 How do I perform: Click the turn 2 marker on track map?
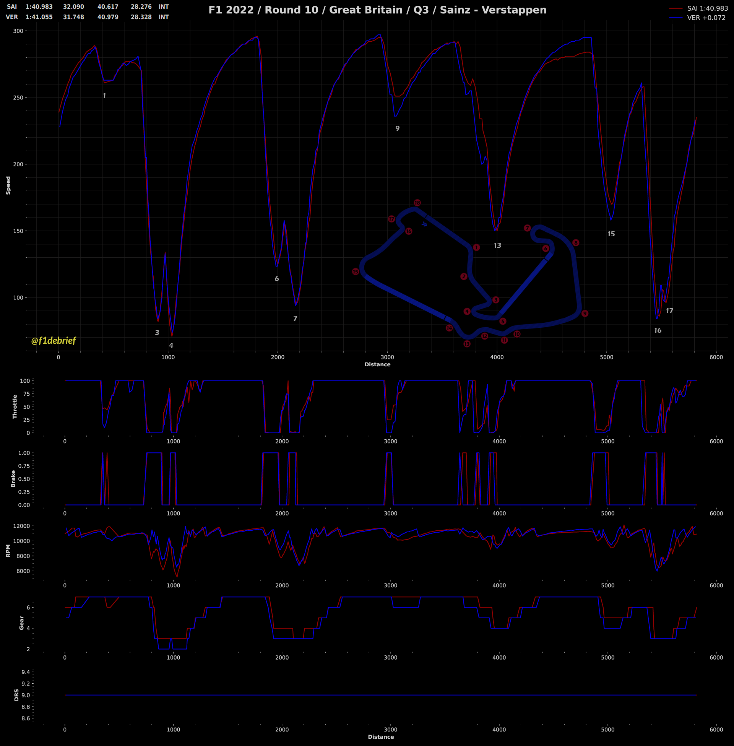click(464, 276)
